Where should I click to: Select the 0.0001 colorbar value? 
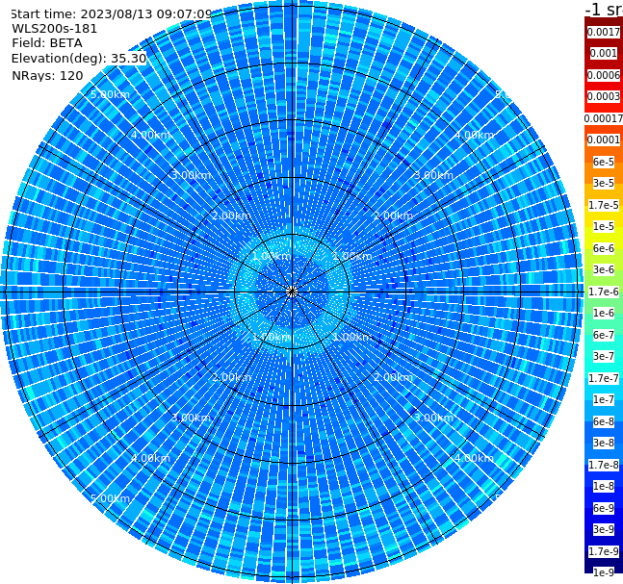pyautogui.click(x=604, y=140)
